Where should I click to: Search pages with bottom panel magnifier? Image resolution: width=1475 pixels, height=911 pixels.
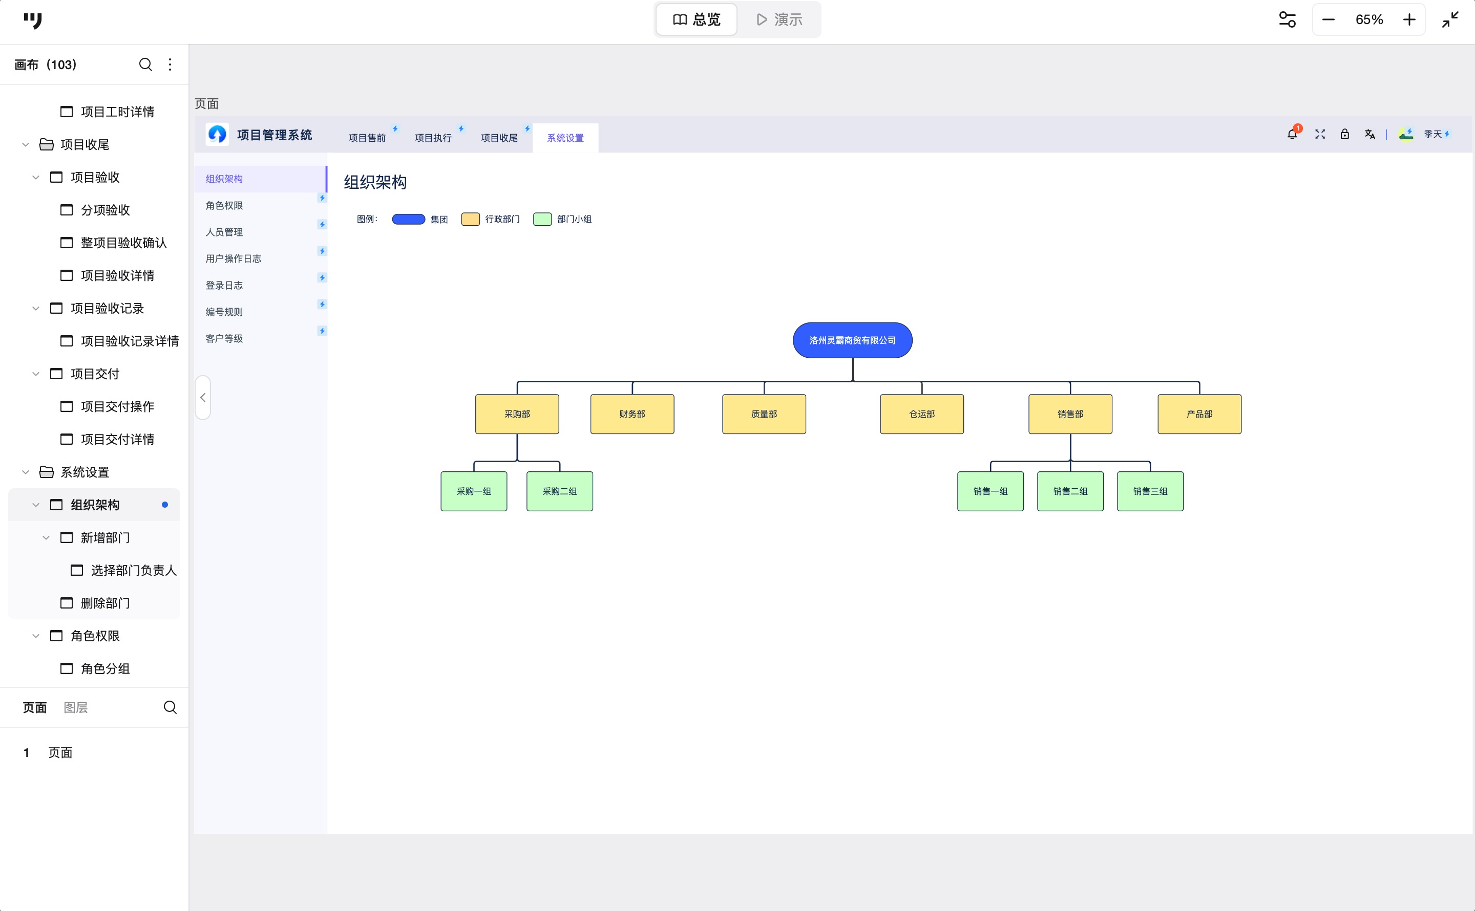[x=170, y=707]
